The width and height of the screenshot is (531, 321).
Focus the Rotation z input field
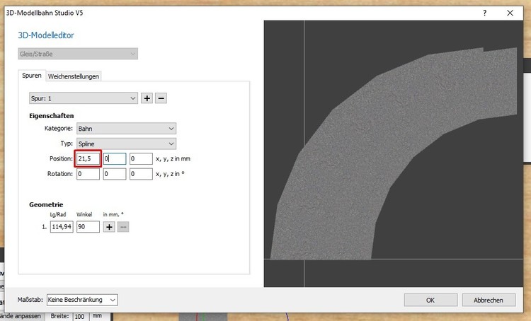tap(141, 174)
